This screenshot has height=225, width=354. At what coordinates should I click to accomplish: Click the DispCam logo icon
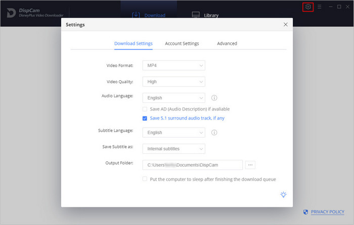(x=10, y=13)
